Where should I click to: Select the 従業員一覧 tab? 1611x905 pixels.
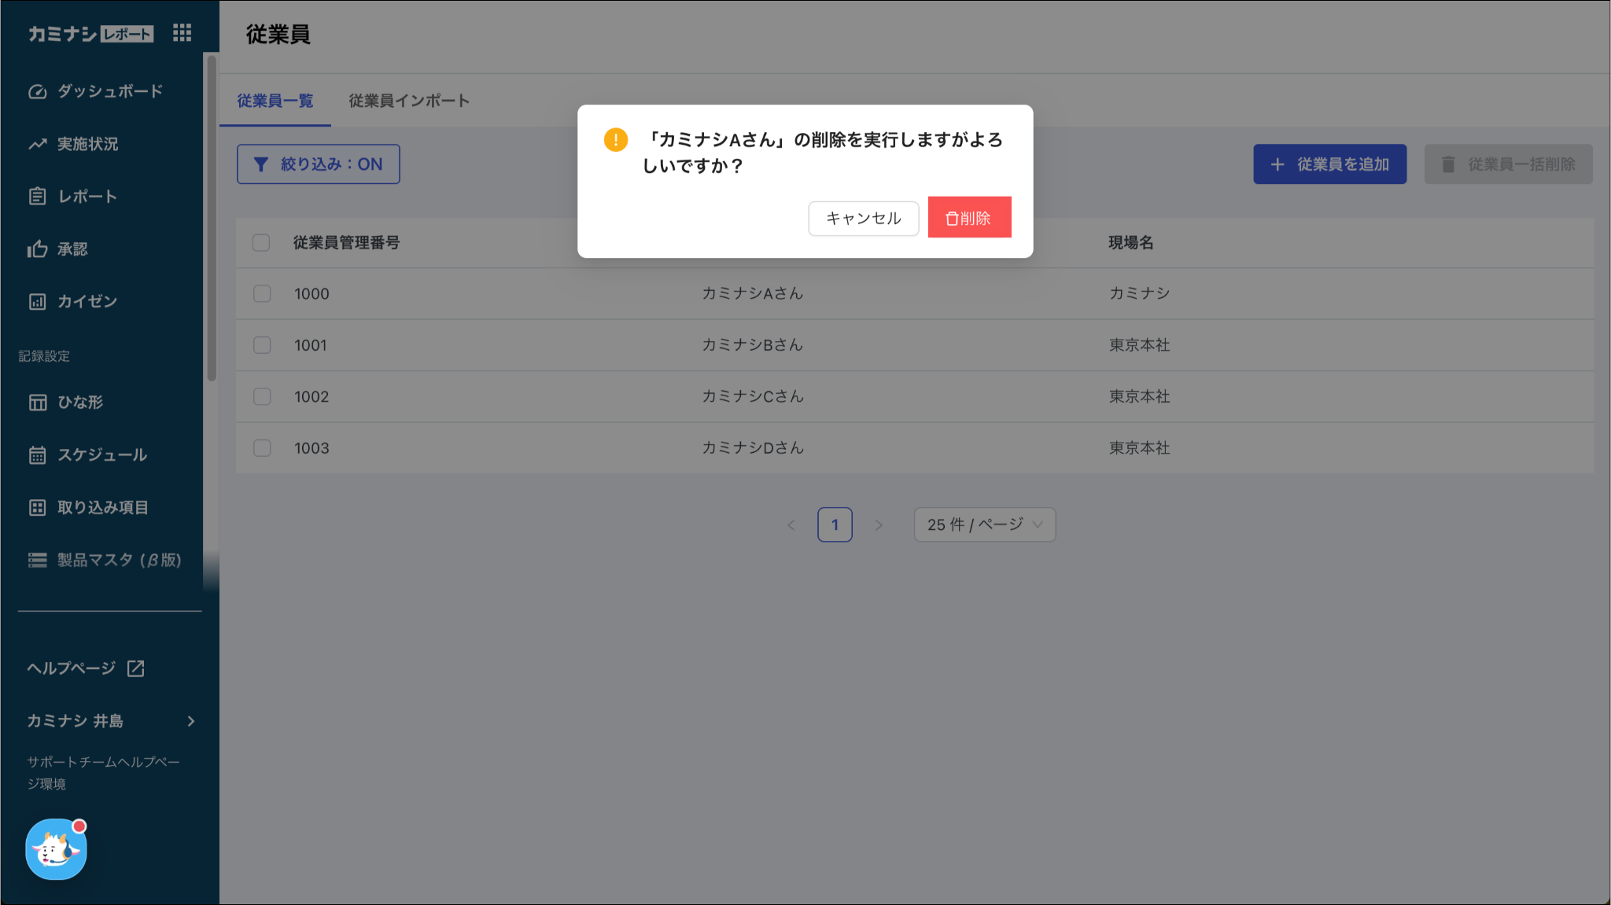[275, 101]
